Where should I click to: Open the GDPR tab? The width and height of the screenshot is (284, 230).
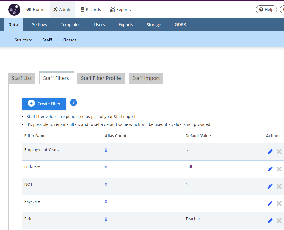coord(180,25)
